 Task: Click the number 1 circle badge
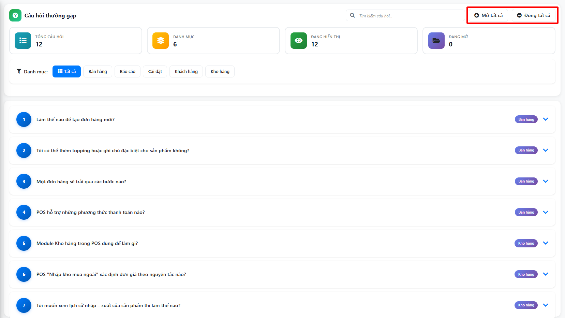[x=24, y=119]
